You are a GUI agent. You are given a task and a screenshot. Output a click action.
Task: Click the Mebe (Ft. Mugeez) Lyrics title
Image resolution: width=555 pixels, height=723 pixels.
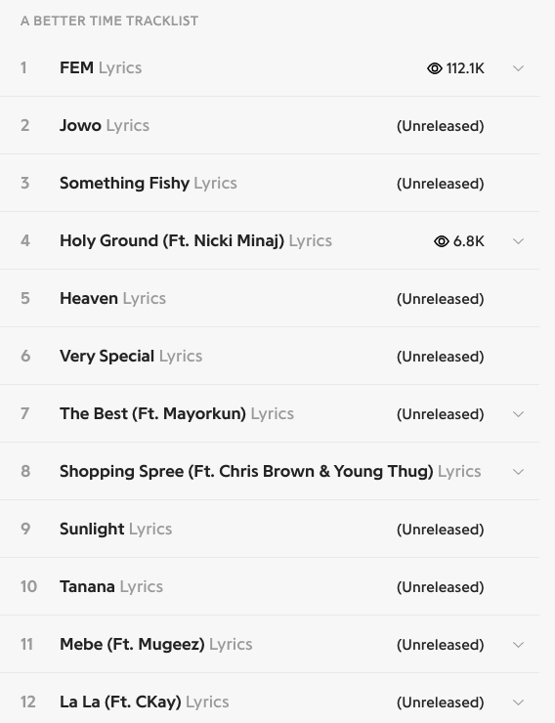pyautogui.click(x=155, y=644)
